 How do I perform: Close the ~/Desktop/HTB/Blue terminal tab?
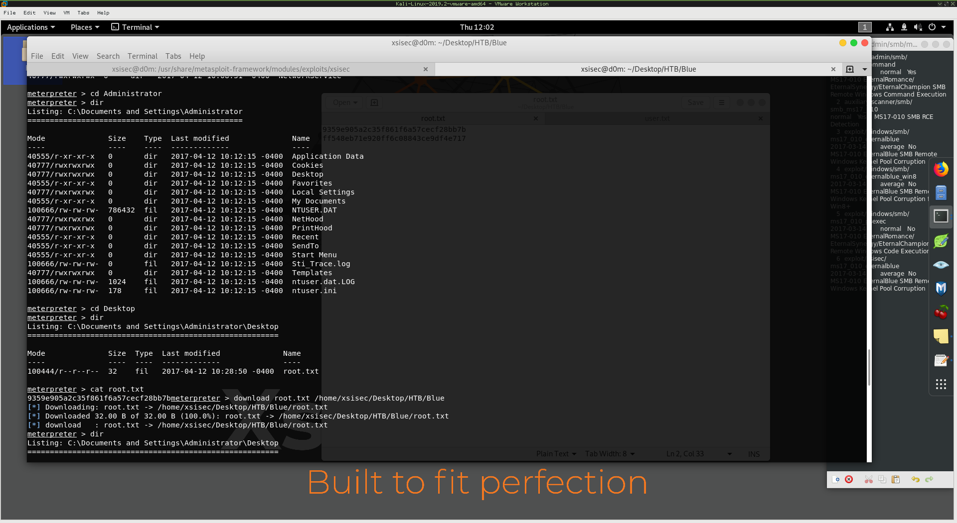pos(833,69)
